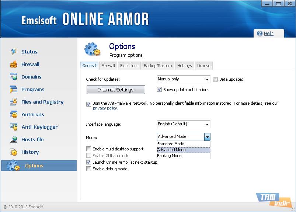This screenshot has height=212, width=296.
Task: Open the Backup/Restore tab
Action: pos(158,66)
